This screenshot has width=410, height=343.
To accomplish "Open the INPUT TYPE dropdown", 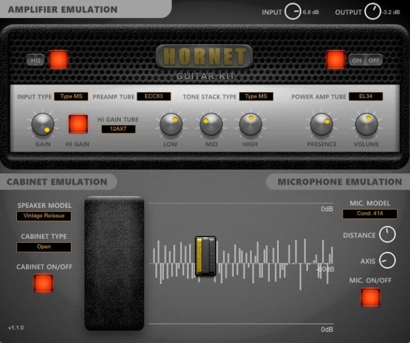I will [71, 97].
